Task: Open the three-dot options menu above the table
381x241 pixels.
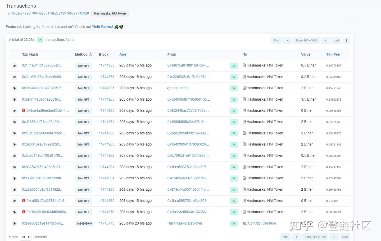Action: click(x=347, y=41)
